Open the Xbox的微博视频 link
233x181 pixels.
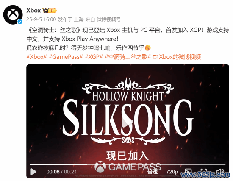pyautogui.click(x=177, y=57)
